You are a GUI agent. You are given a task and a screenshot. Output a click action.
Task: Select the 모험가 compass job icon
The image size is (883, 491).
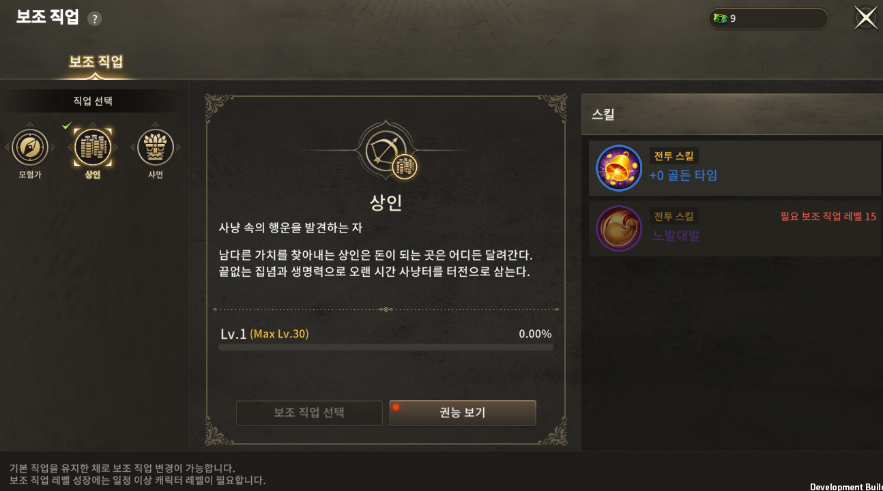[x=30, y=147]
